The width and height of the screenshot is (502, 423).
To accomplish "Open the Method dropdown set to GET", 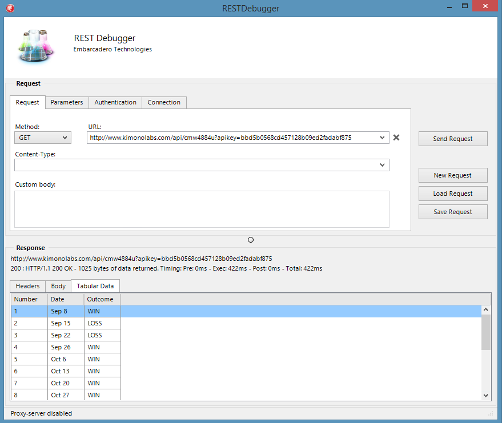I will [42, 138].
